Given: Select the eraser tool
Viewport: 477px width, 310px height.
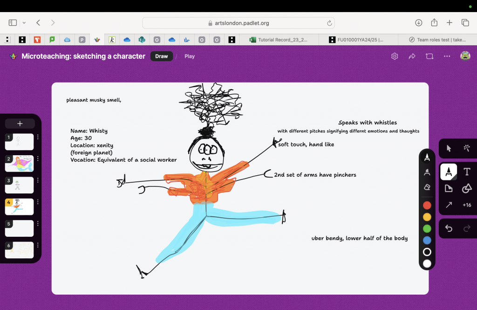Looking at the screenshot, I should pos(427,187).
